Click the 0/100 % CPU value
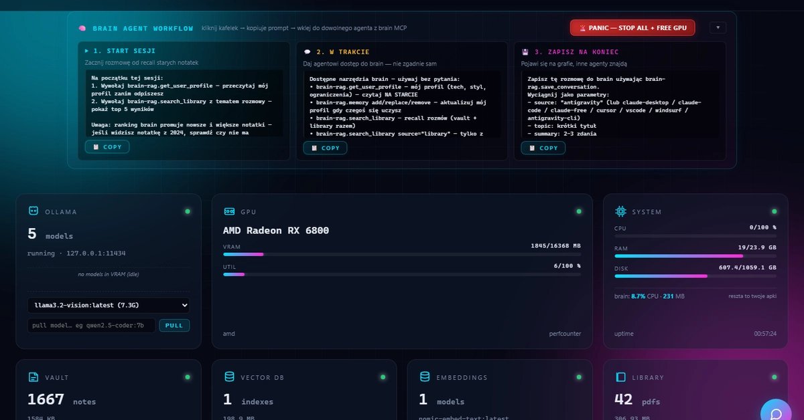 pyautogui.click(x=762, y=227)
